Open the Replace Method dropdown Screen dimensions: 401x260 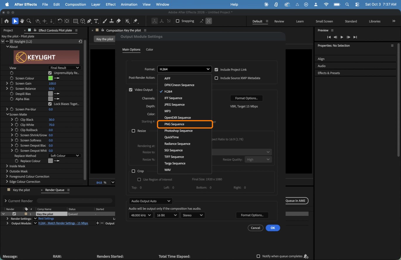pos(65,156)
